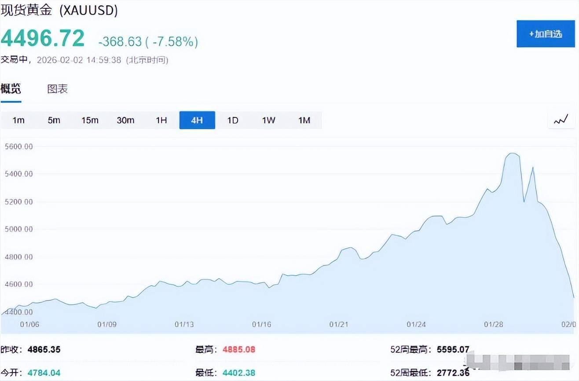Click the active 4H timeframe button
This screenshot has height=381, width=579.
[197, 120]
